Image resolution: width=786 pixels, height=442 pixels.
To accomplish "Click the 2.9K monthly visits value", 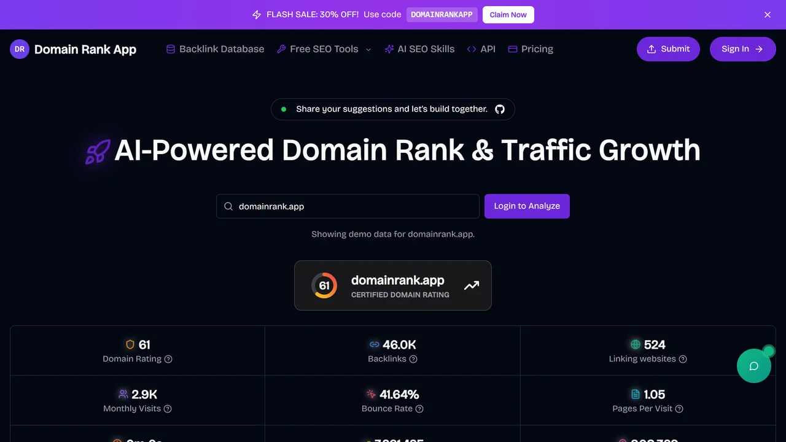I will click(144, 395).
